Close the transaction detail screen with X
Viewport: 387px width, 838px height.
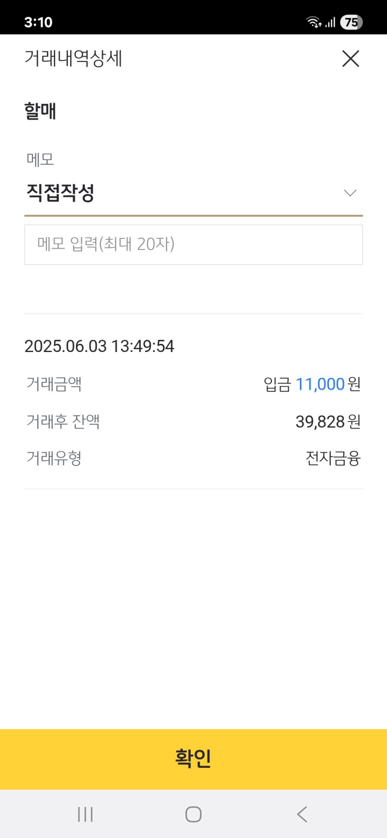tap(350, 59)
